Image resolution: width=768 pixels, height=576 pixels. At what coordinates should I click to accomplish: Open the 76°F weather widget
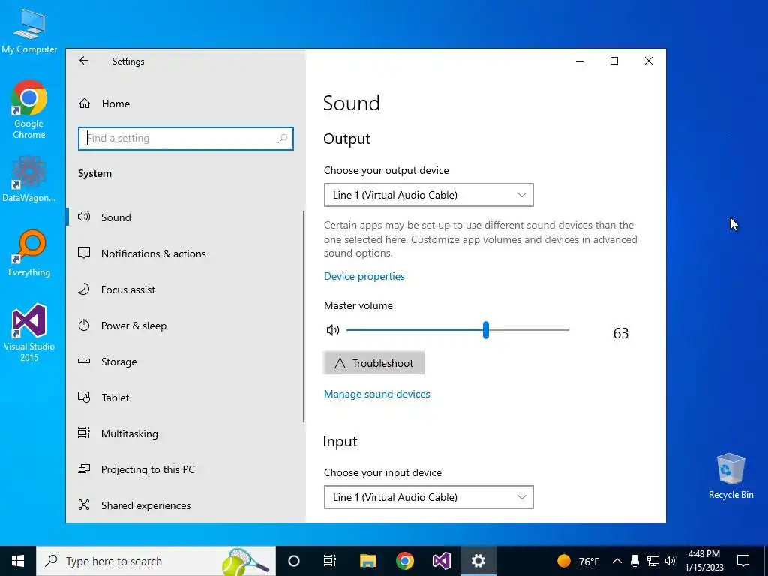point(578,561)
